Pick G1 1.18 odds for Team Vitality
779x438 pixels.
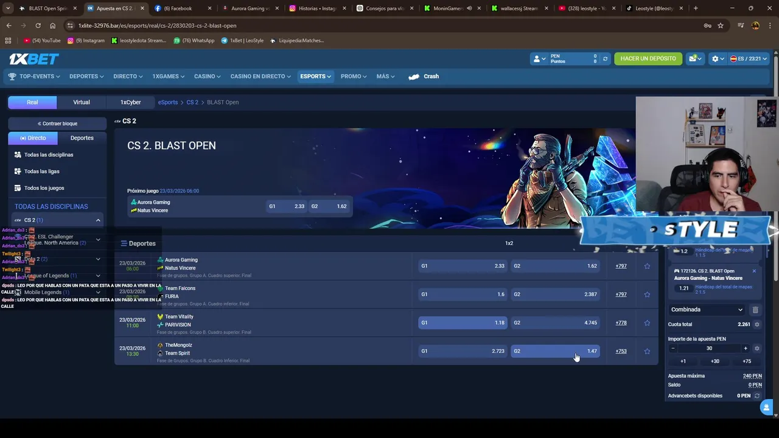click(463, 323)
